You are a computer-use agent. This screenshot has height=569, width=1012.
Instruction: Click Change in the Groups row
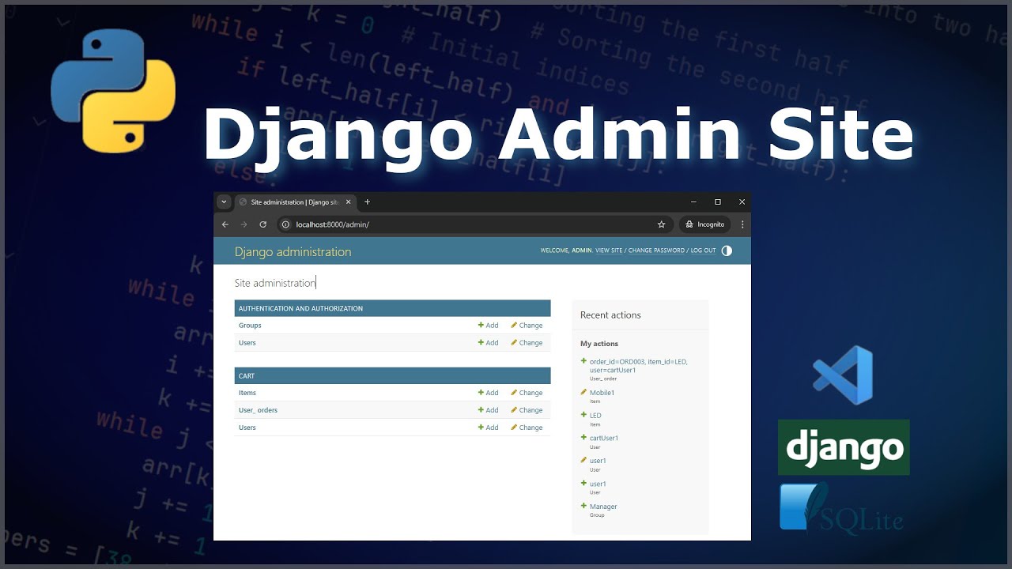[527, 326]
